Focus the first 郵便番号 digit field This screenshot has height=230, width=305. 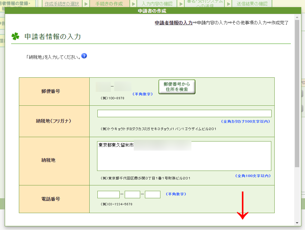(x=103, y=87)
